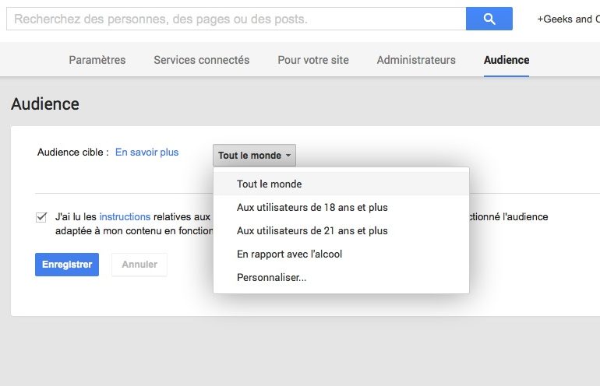
Task: Choose the En rapport avec l'alcool option
Action: point(289,254)
